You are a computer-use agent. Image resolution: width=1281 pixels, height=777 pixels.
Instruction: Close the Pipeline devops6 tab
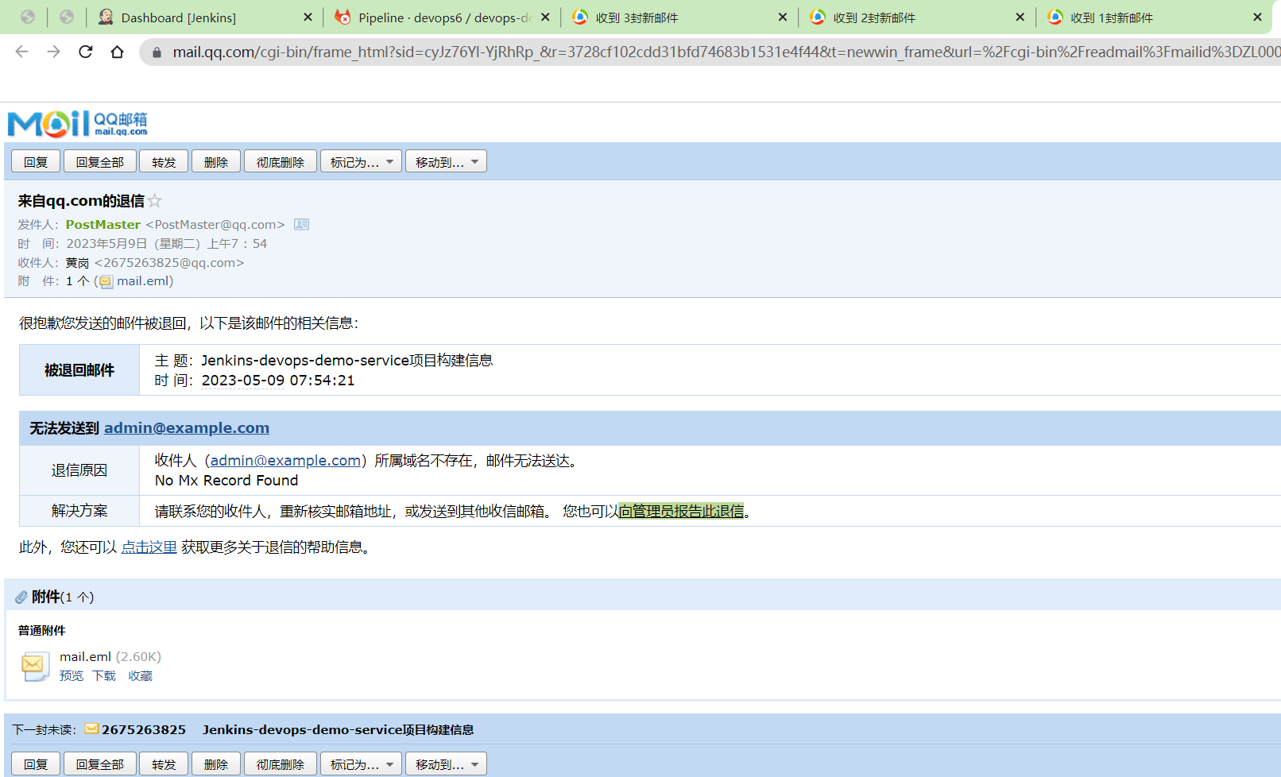click(x=545, y=17)
